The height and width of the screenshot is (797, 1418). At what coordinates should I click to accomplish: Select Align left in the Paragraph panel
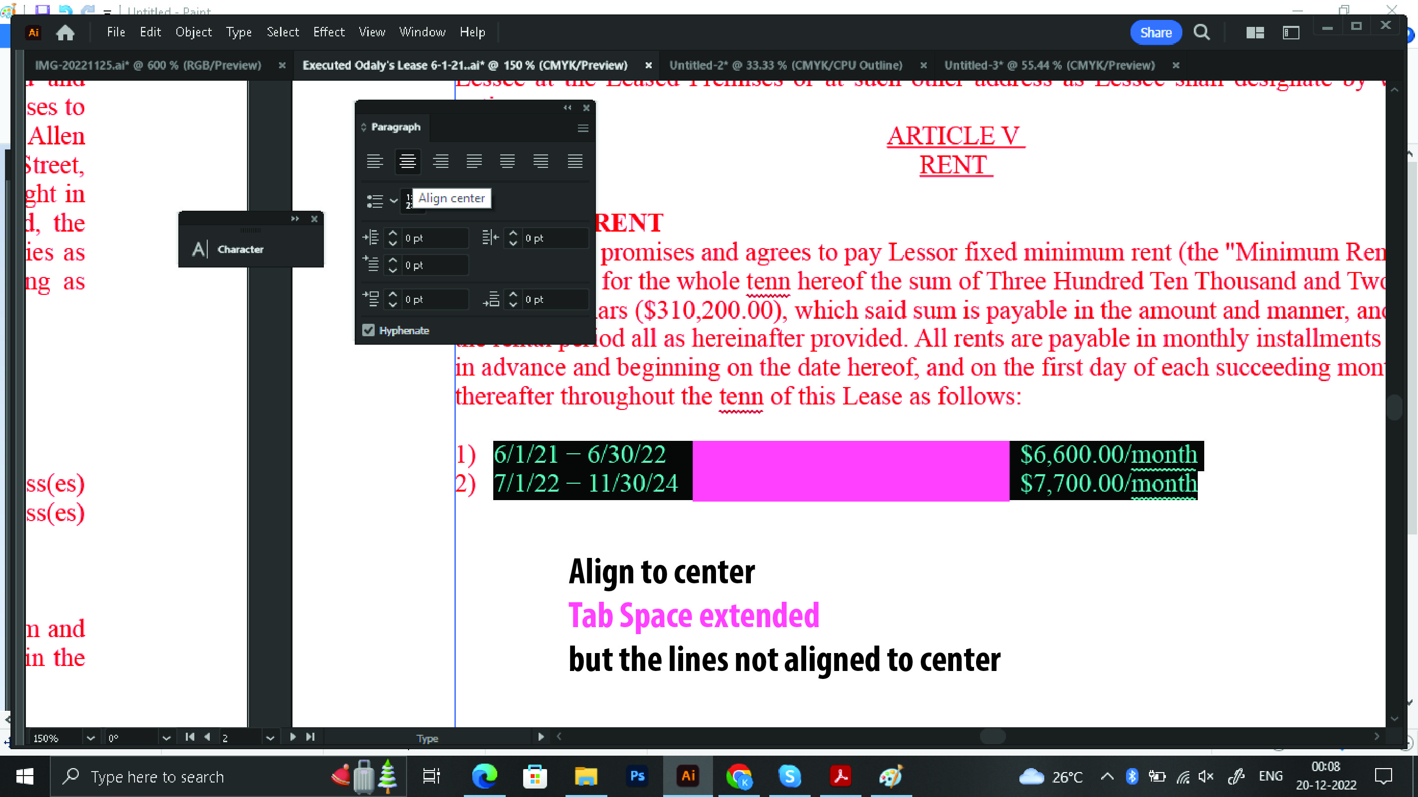point(375,161)
